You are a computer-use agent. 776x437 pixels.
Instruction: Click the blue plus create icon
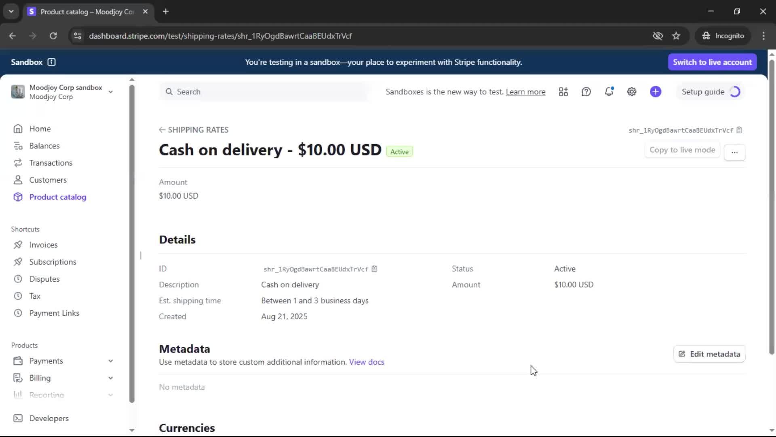[656, 92]
